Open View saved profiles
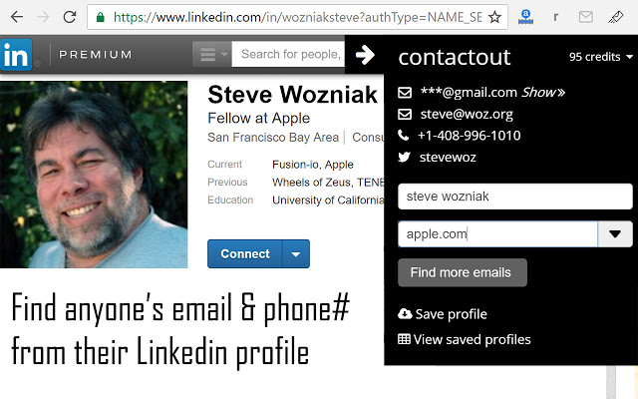638x399 pixels. pos(464,339)
